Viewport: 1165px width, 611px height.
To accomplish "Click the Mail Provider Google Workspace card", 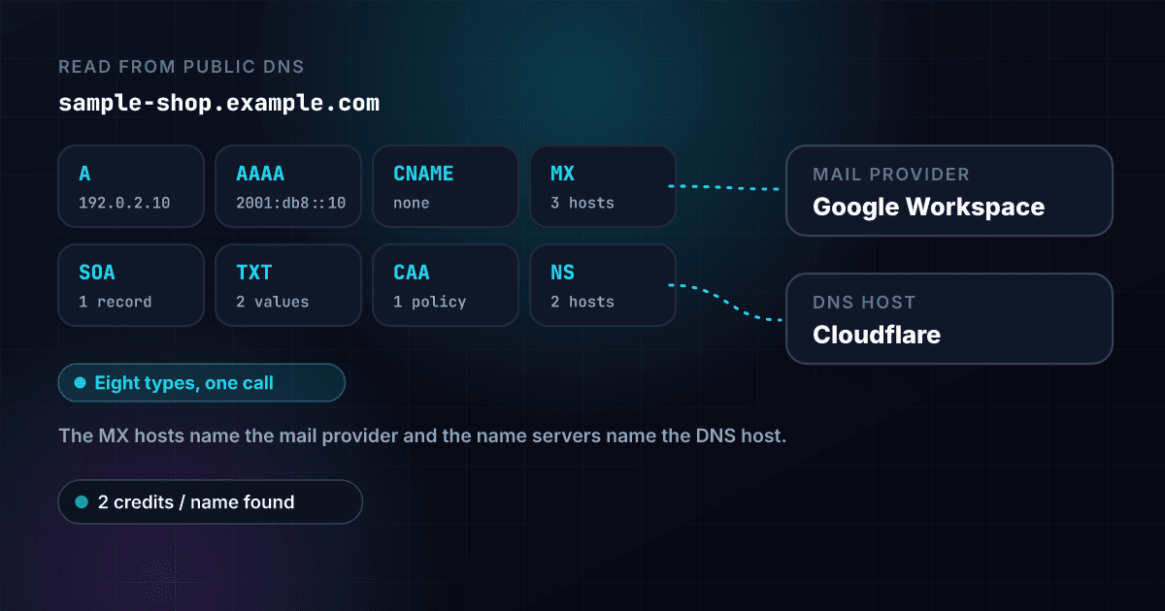I will [949, 191].
